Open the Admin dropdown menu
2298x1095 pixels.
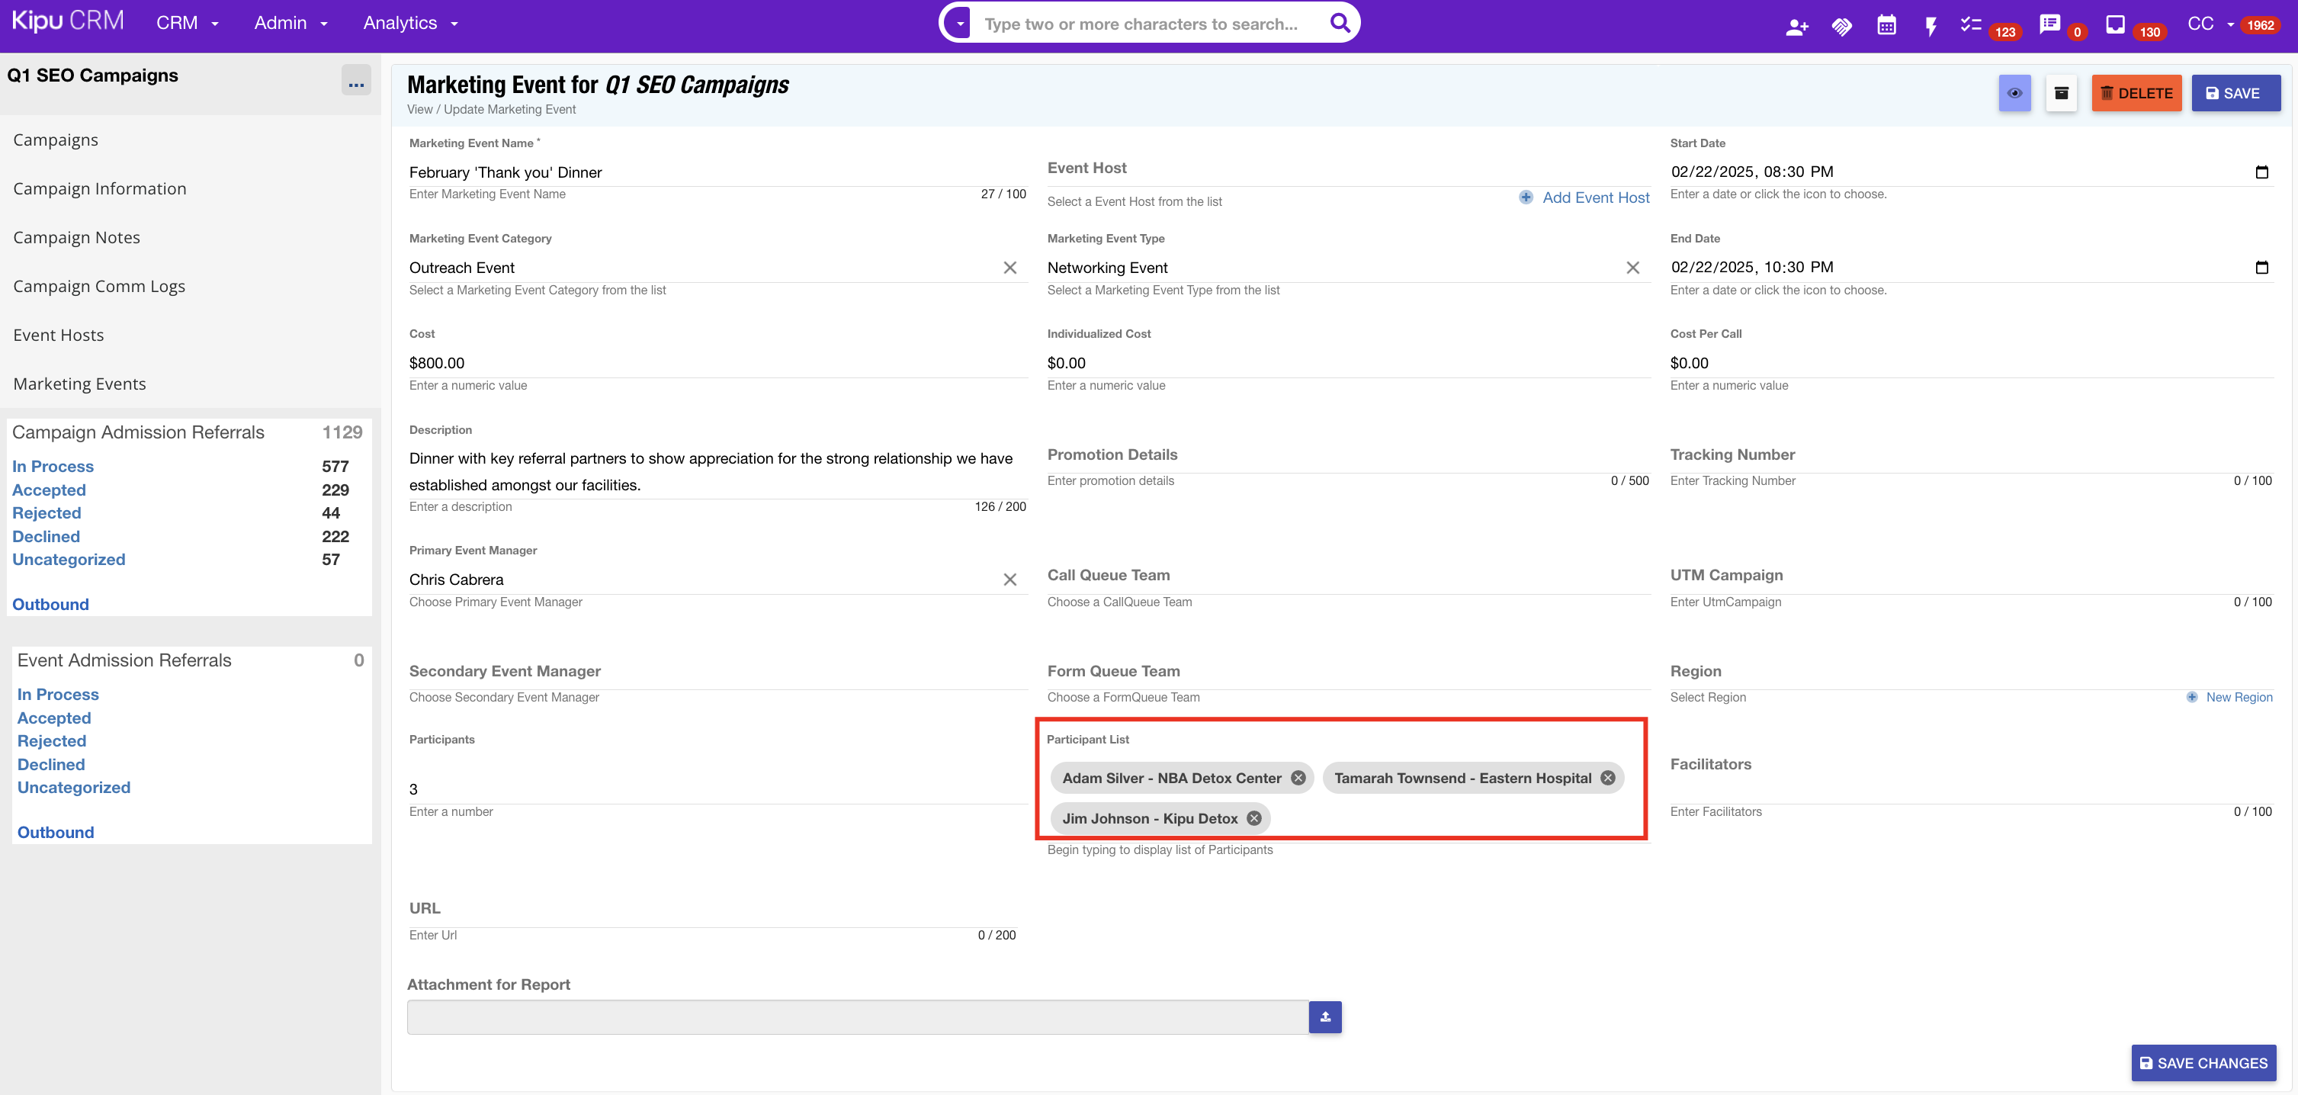point(290,23)
